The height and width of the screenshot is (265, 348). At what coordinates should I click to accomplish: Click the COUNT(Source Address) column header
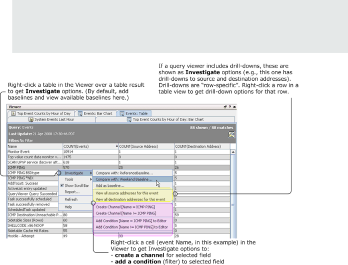pyautogui.click(x=146, y=146)
